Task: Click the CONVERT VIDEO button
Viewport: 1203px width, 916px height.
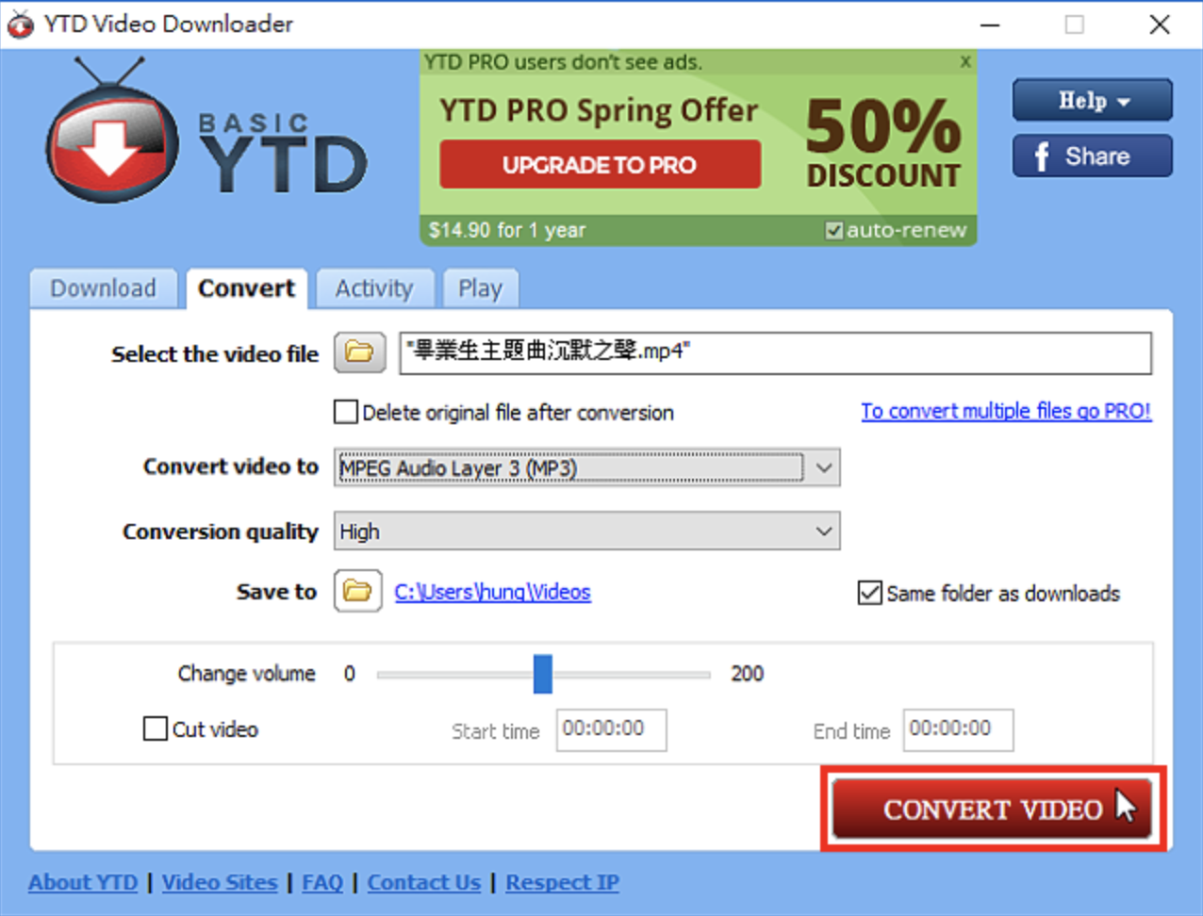Action: tap(992, 809)
